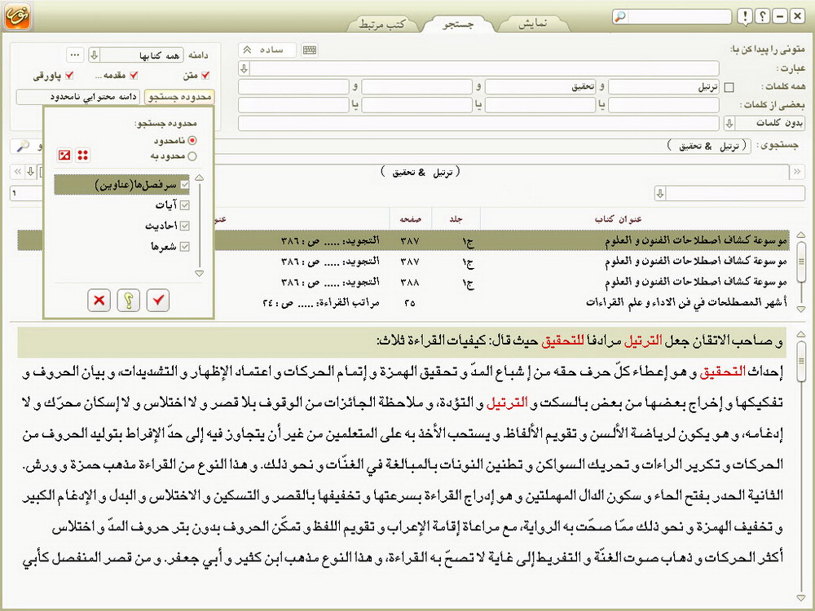Click the همه کلمات field containing تحقیق

pyautogui.click(x=540, y=87)
